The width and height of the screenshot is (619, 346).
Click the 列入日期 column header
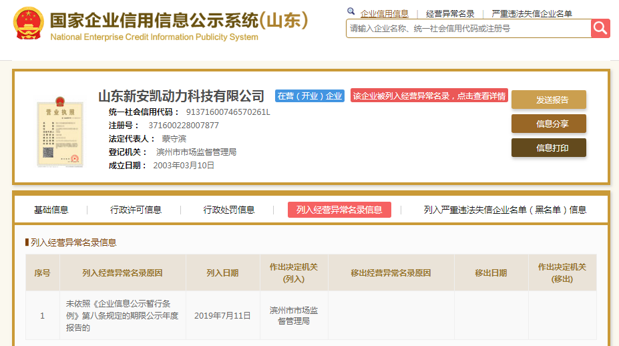[x=222, y=273]
